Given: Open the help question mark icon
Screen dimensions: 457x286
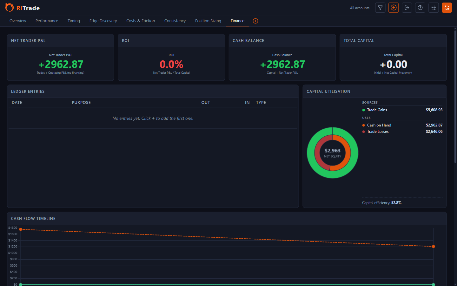Looking at the screenshot, I should click(420, 8).
